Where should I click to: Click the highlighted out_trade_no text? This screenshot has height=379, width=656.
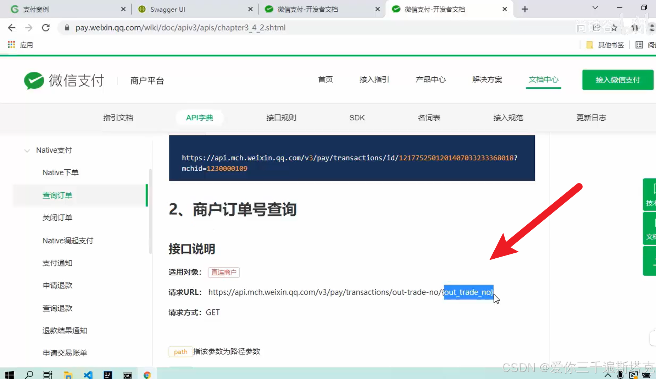pos(468,292)
